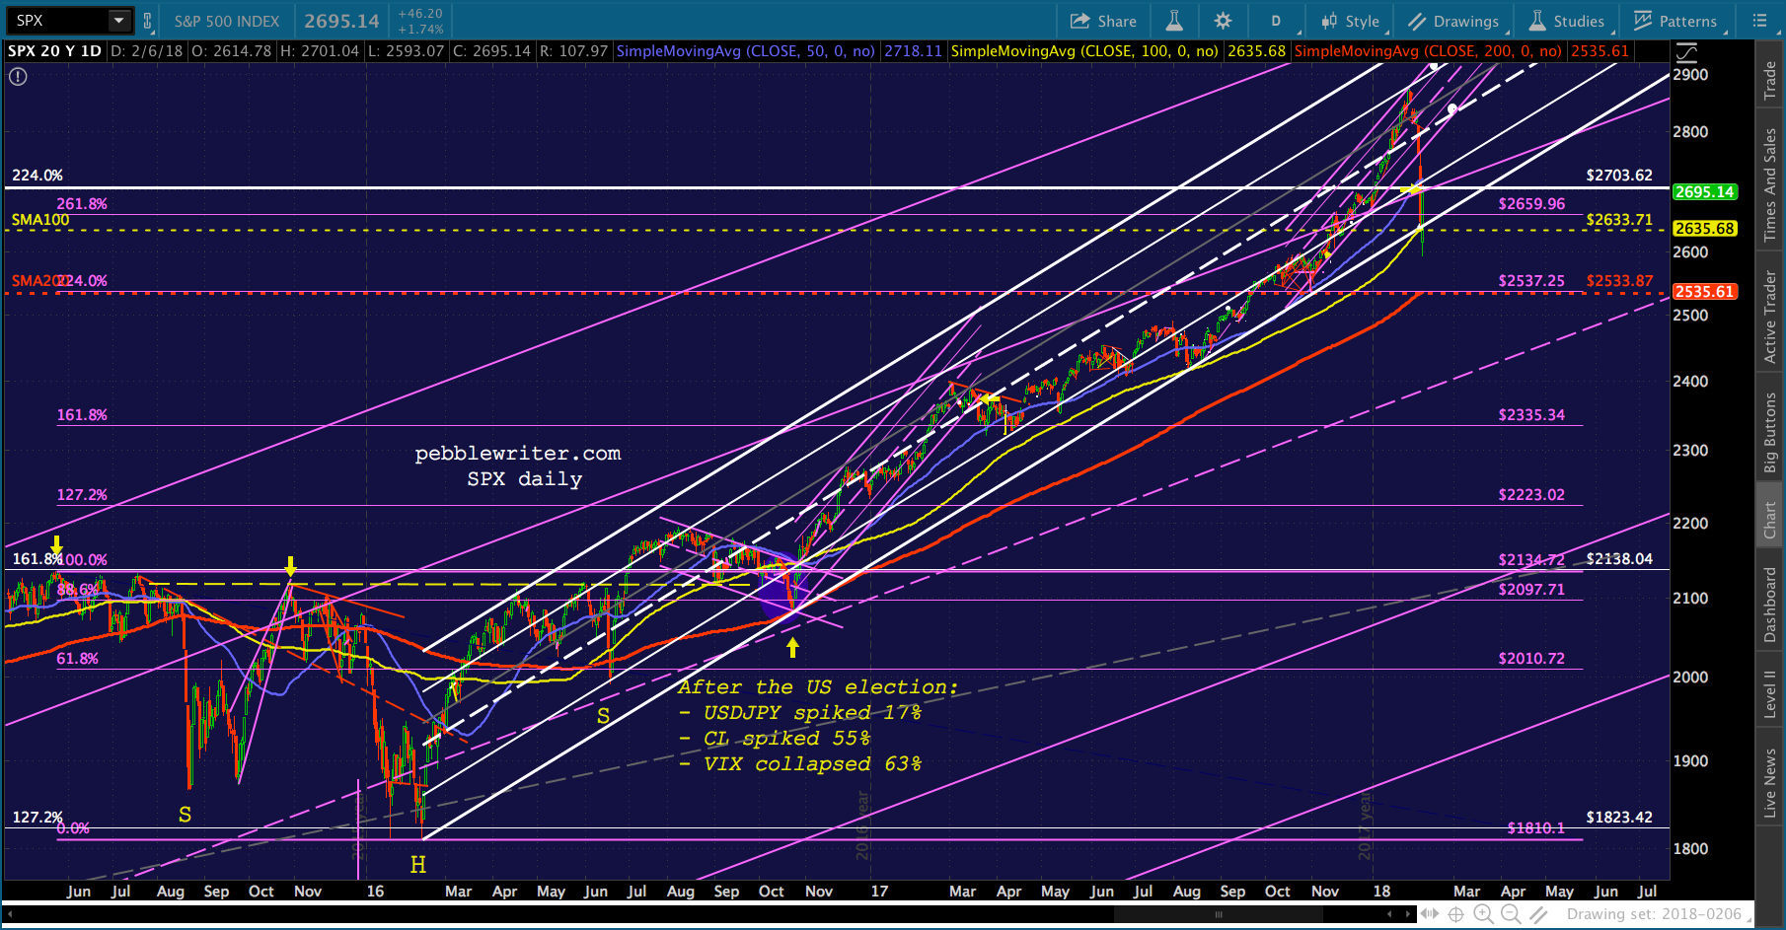Switch to Active Trader side tab
Image resolution: width=1786 pixels, height=930 pixels.
(1770, 317)
